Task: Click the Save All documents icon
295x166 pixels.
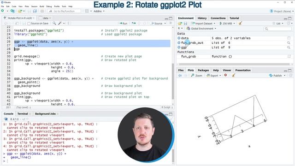Action: pos(35,11)
